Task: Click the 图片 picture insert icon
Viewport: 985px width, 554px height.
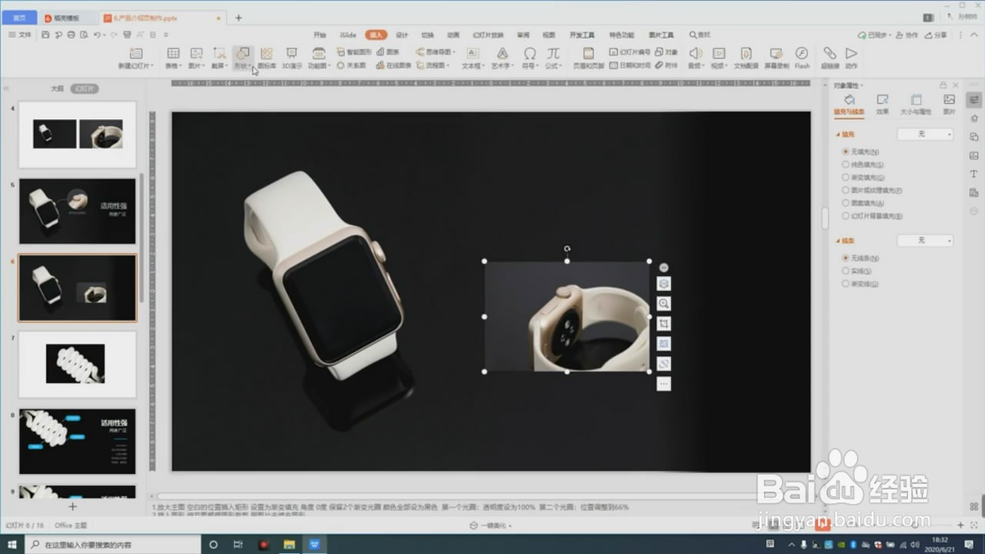Action: (196, 58)
